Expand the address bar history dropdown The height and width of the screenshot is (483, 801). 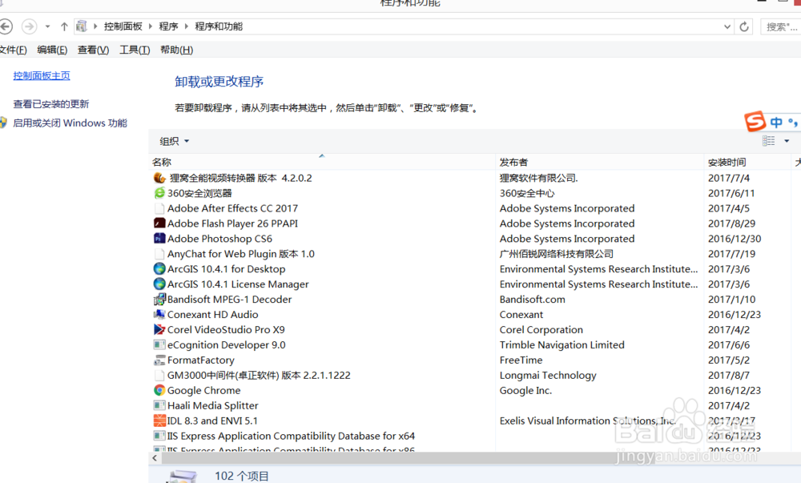[727, 26]
